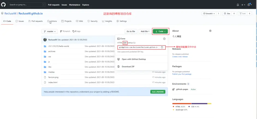The image size is (257, 119).
Task: Click Open with GitHub Desktop icon
Action: [119, 59]
